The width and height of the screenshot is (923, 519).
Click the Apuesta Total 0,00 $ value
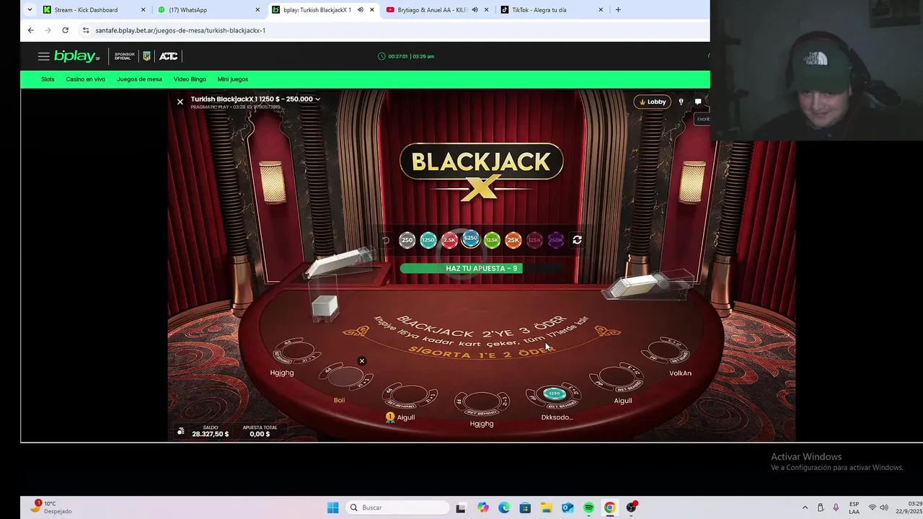point(260,434)
